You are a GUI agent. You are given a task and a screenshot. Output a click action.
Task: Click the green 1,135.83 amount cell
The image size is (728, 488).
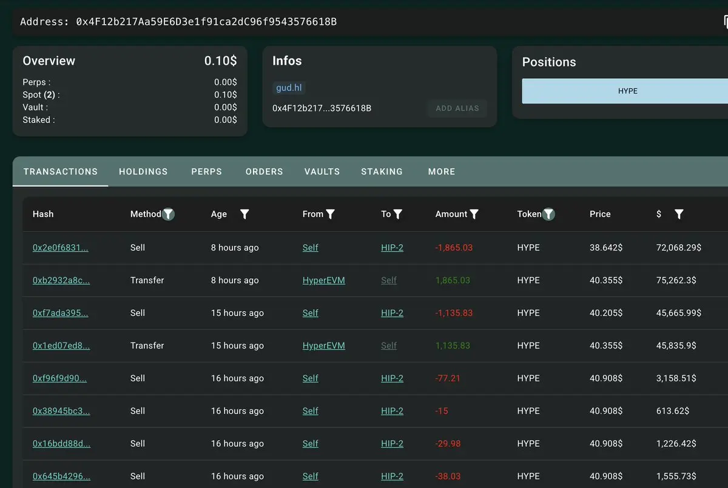[453, 346]
